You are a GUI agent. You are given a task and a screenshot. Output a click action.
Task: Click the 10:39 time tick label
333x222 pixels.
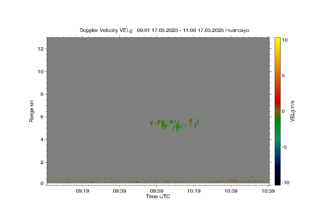tap(231, 191)
